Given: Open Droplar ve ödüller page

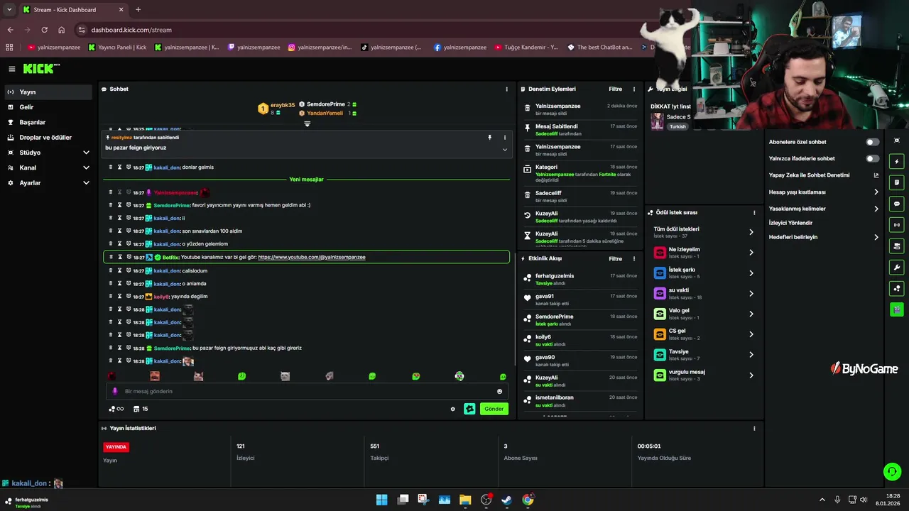Looking at the screenshot, I should pos(47,138).
